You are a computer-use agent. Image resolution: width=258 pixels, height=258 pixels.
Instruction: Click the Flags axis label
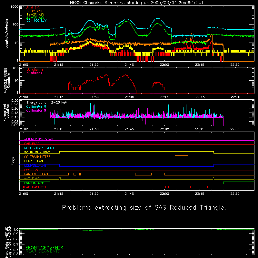[13, 161]
